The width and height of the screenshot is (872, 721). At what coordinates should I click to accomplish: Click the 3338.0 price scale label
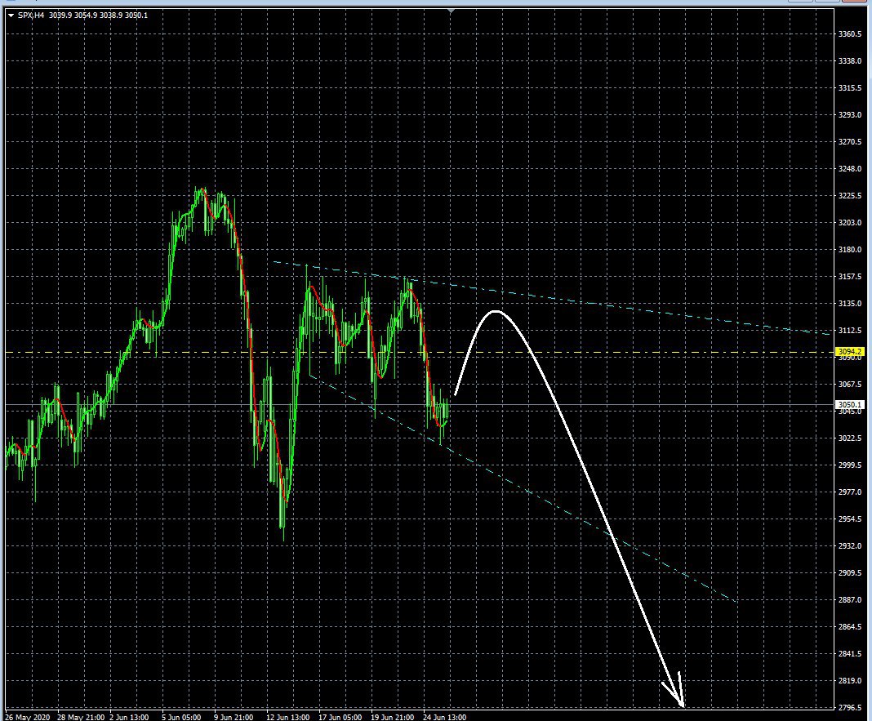pos(850,60)
